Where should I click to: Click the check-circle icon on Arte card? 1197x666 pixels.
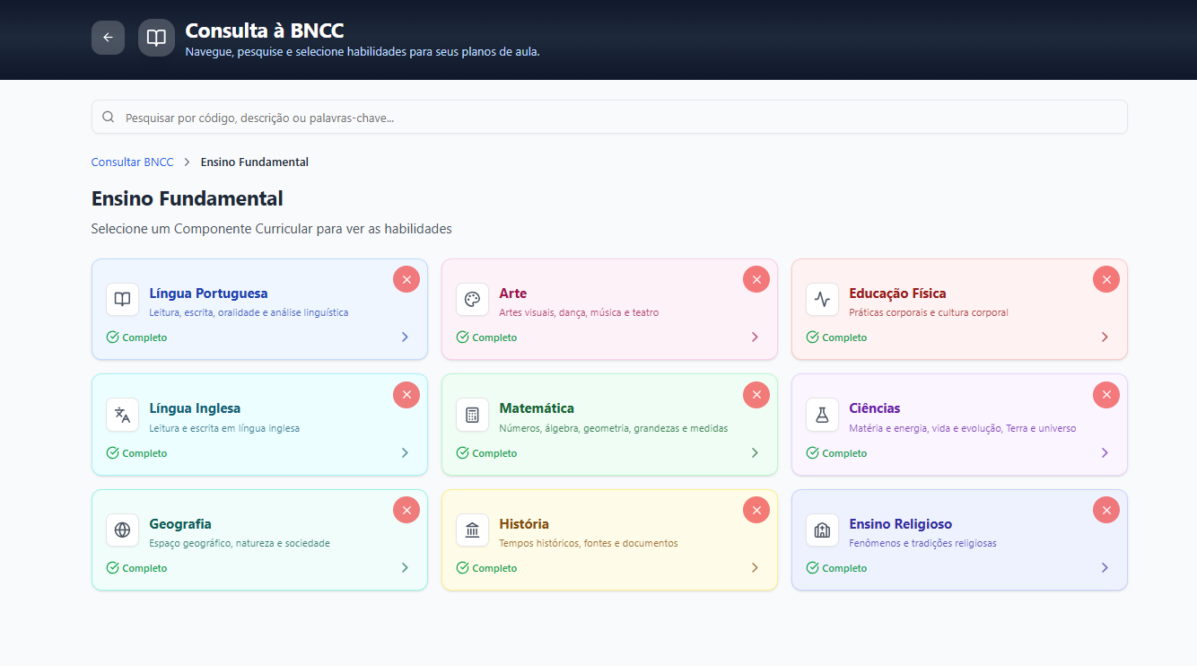pyautogui.click(x=462, y=337)
